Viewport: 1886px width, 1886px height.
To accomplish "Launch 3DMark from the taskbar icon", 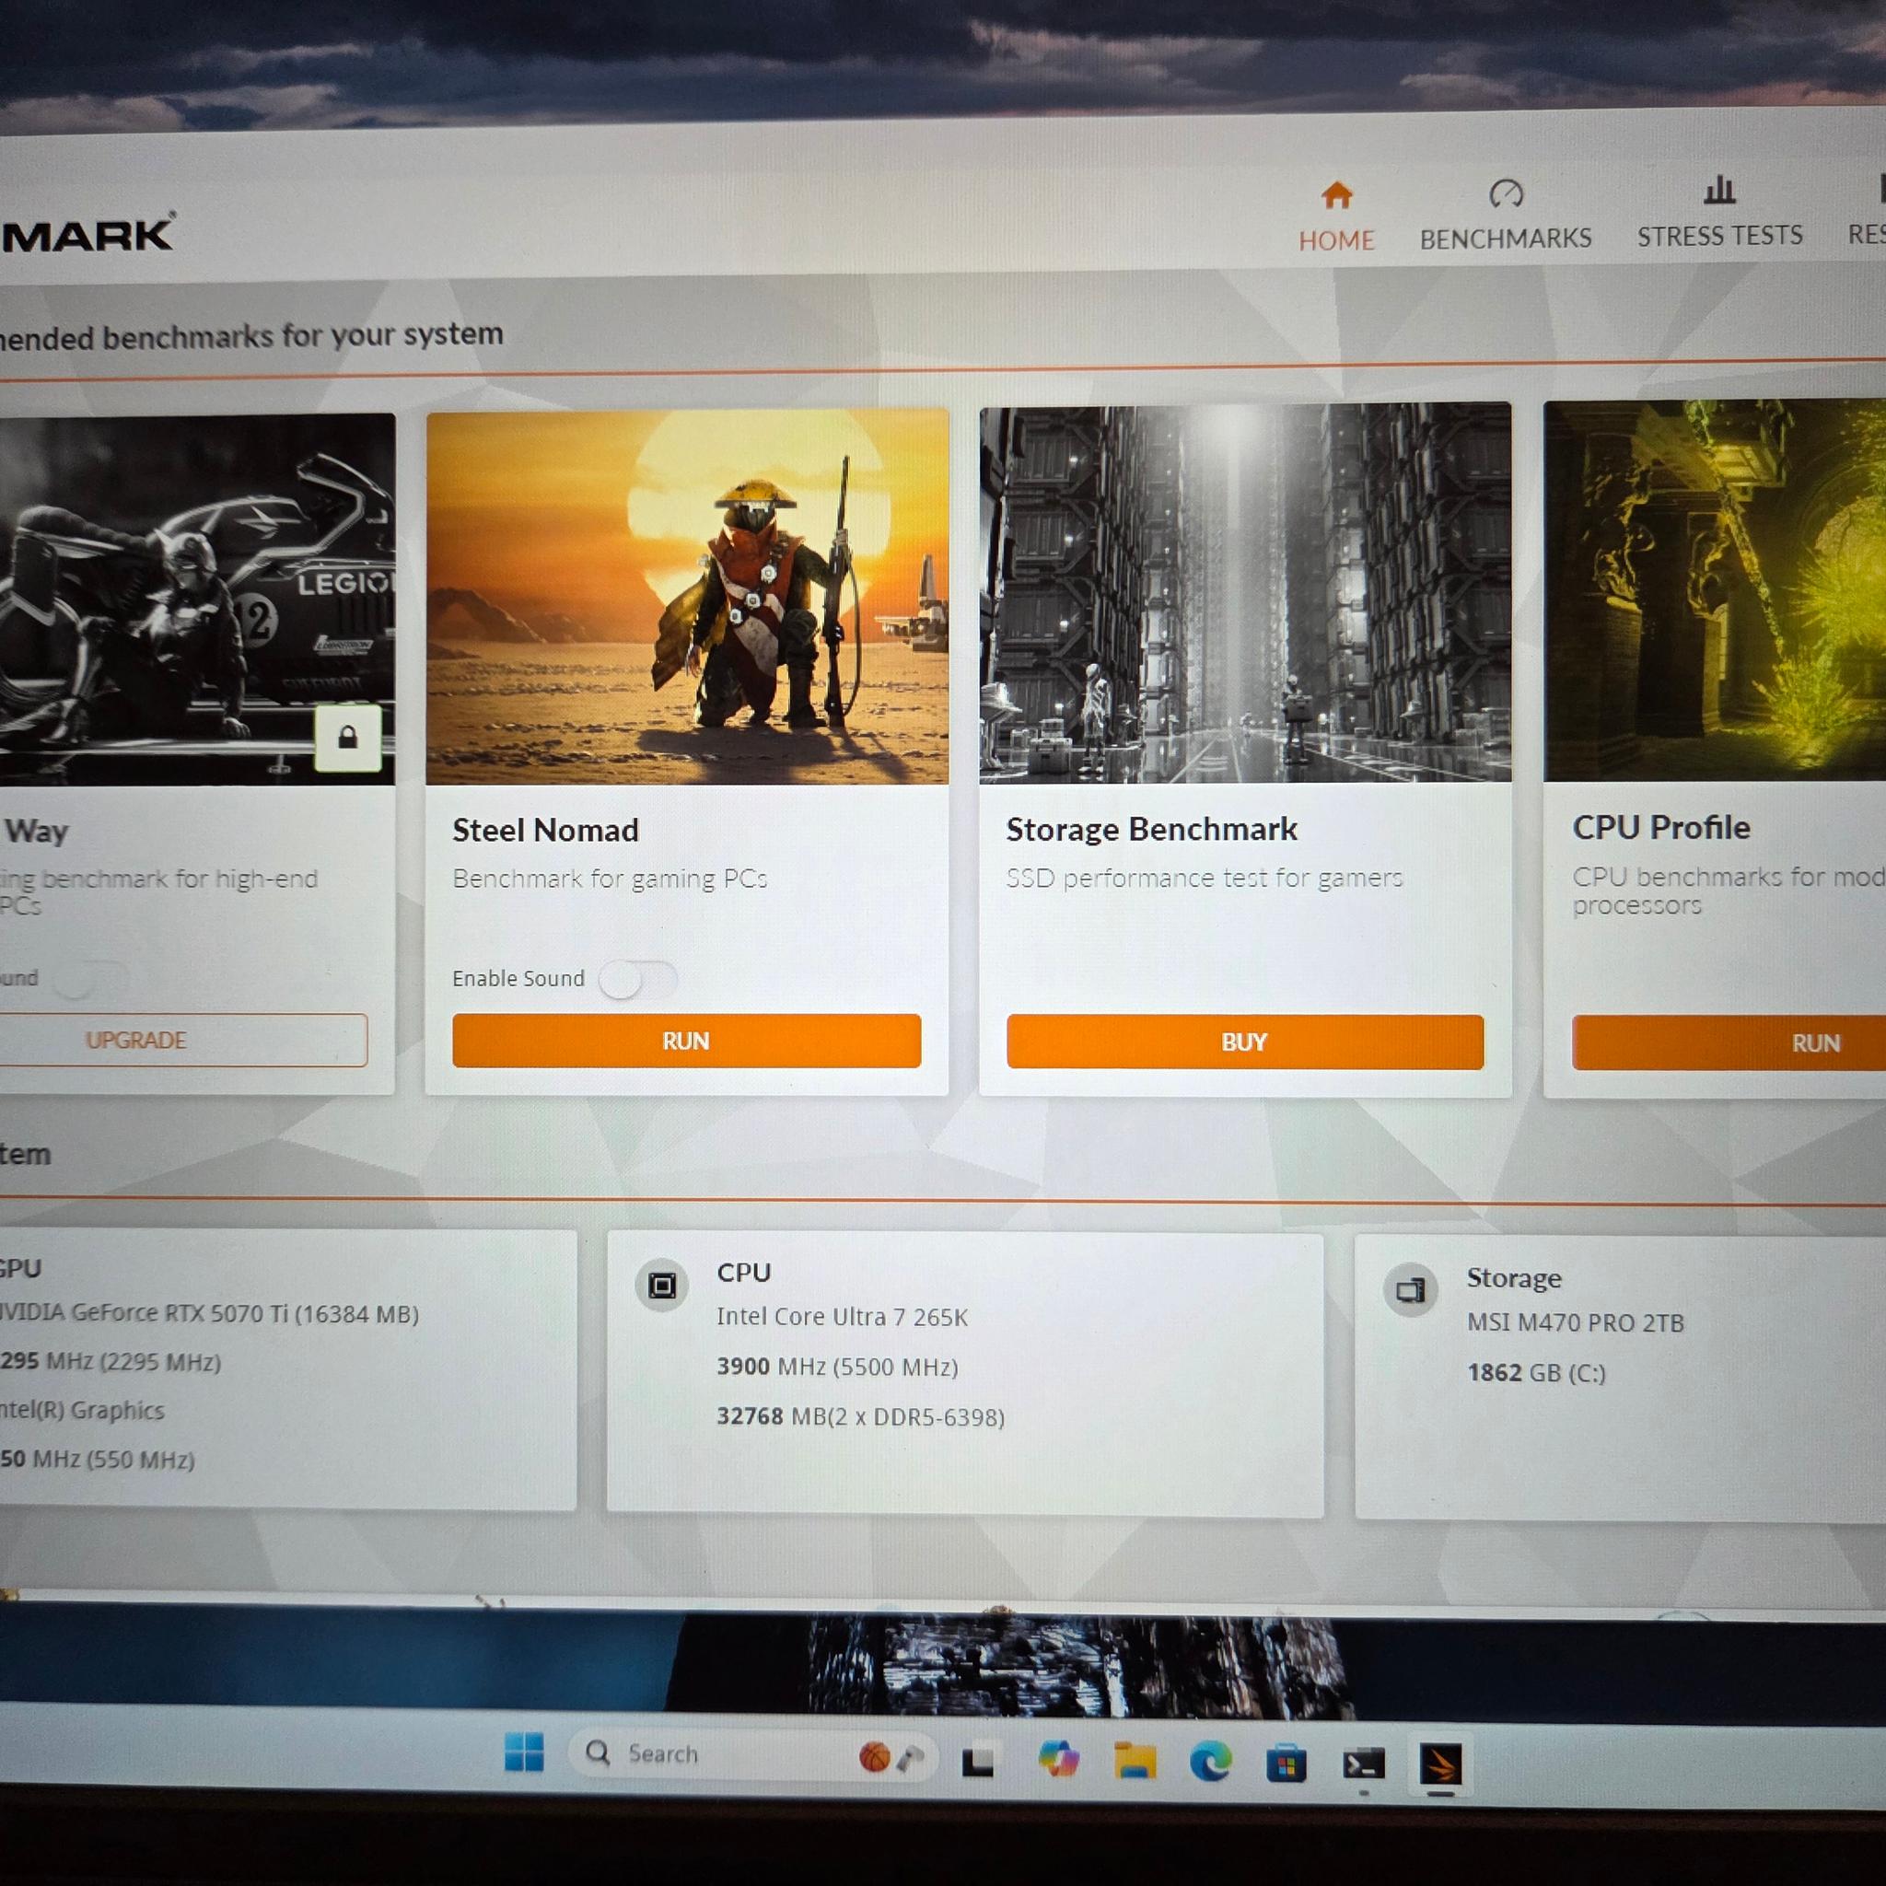I will 1441,1763.
